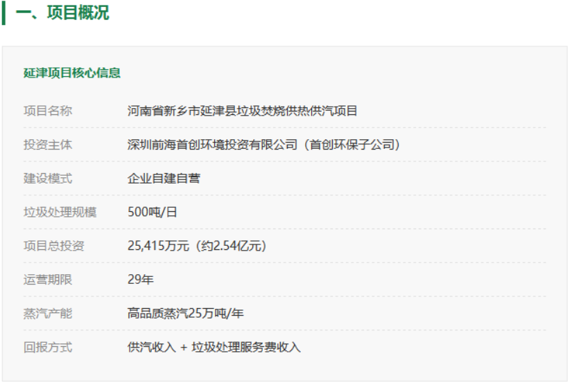Click the value 500吨/日
The height and width of the screenshot is (385, 572).
coord(153,212)
